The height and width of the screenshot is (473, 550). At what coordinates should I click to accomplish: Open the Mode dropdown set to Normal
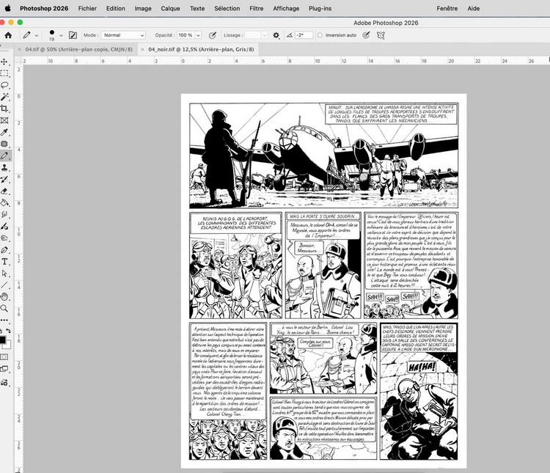(123, 35)
